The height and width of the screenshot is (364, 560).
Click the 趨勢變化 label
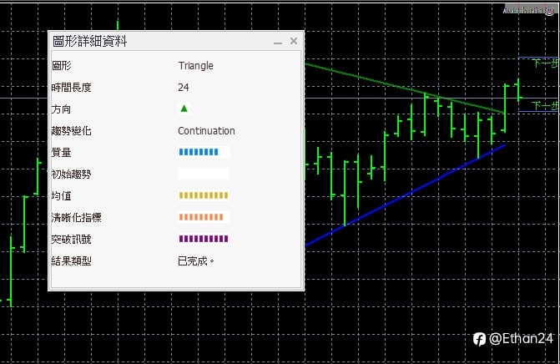pyautogui.click(x=72, y=131)
